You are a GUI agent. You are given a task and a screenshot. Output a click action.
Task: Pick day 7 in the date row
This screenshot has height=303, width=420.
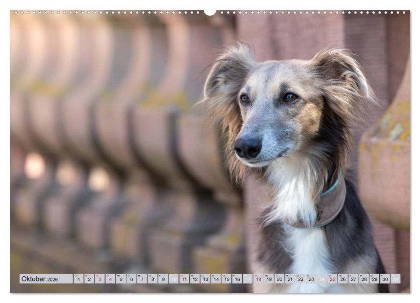(142, 279)
